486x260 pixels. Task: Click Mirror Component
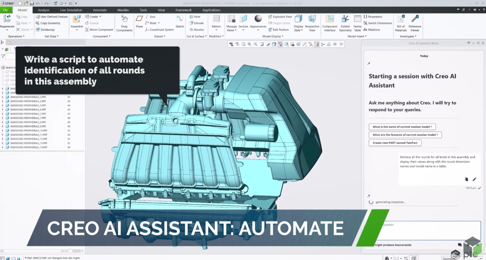click(x=99, y=30)
